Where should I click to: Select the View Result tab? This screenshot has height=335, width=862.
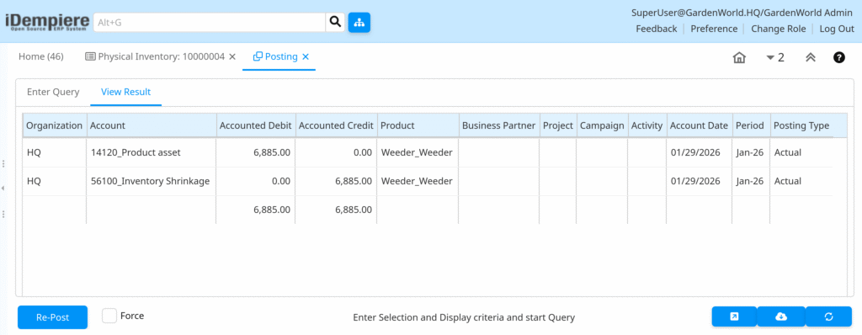point(126,92)
